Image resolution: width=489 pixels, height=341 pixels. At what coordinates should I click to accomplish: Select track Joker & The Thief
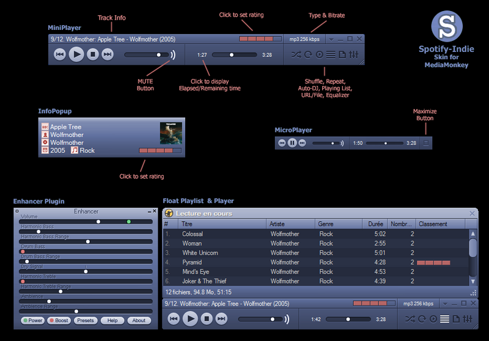[315, 281]
